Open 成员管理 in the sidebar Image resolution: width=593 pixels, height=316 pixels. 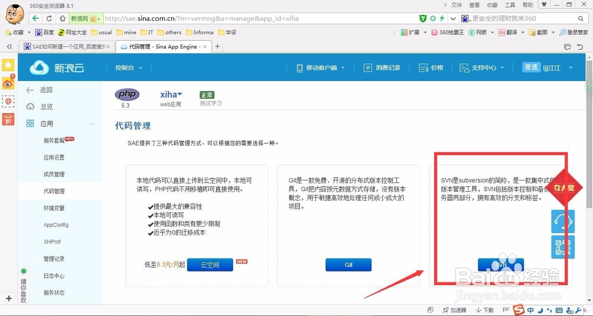pos(54,175)
